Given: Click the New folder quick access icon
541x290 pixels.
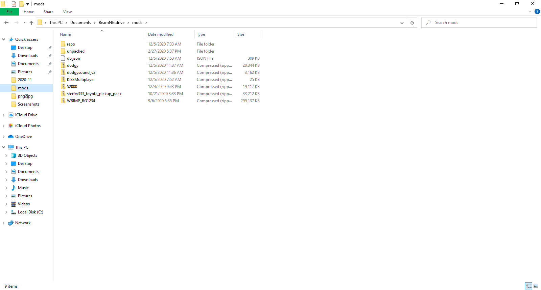Looking at the screenshot, I should (x=21, y=4).
